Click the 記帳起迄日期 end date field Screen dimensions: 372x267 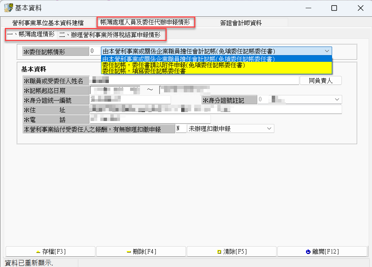click(185, 90)
